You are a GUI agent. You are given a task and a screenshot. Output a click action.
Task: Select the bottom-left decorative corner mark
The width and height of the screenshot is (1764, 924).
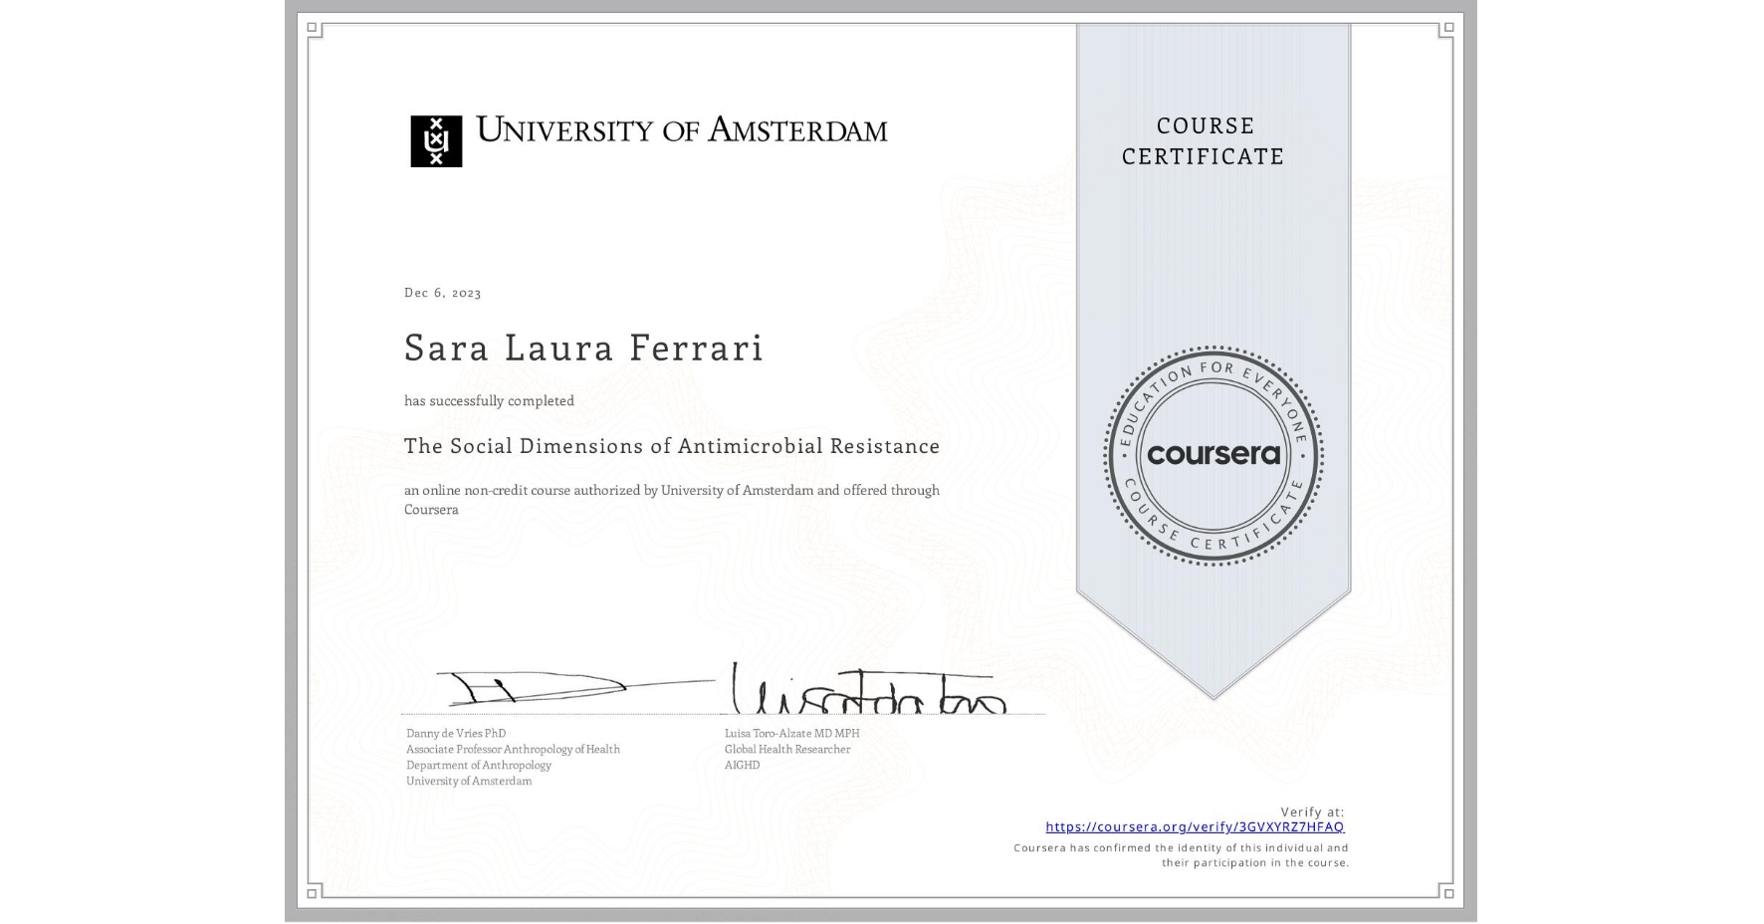tap(314, 891)
